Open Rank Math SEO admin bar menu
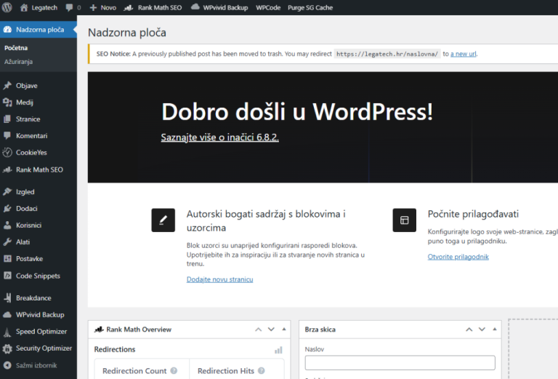 (x=153, y=7)
